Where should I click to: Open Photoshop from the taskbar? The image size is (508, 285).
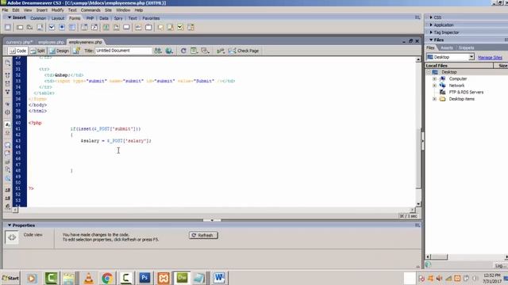point(144,278)
